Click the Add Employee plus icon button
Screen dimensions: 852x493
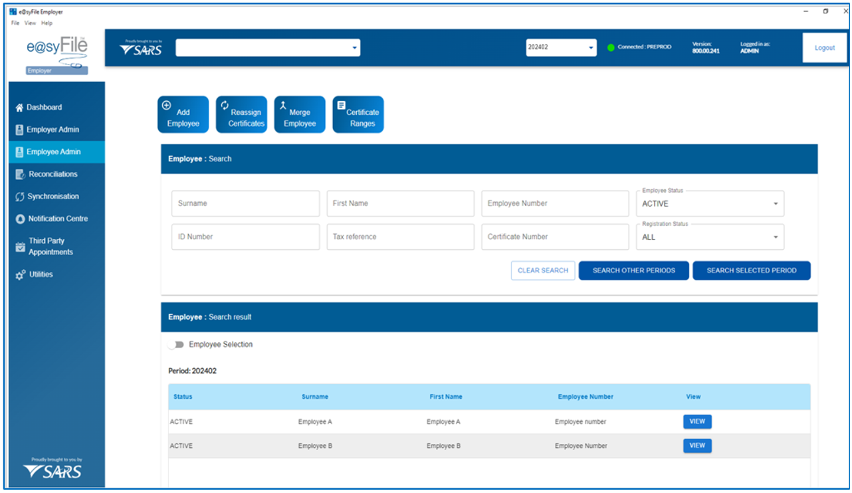tap(183, 114)
